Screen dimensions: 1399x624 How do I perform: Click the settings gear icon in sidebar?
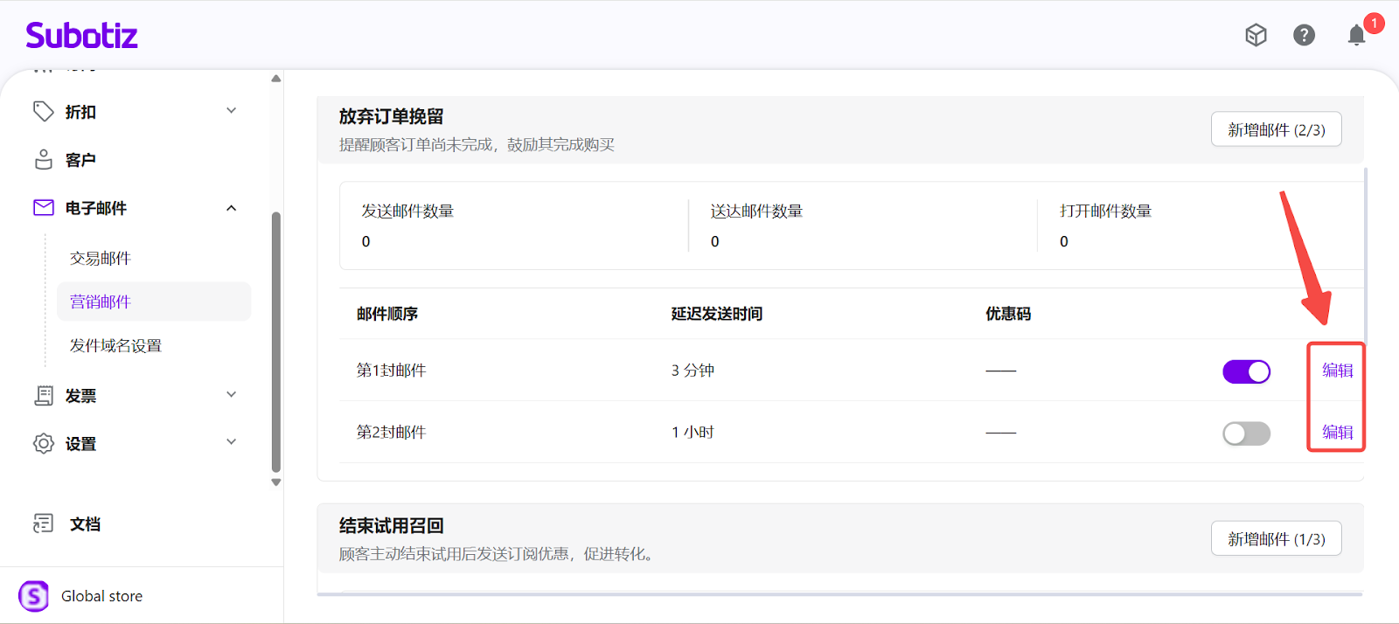click(x=43, y=444)
